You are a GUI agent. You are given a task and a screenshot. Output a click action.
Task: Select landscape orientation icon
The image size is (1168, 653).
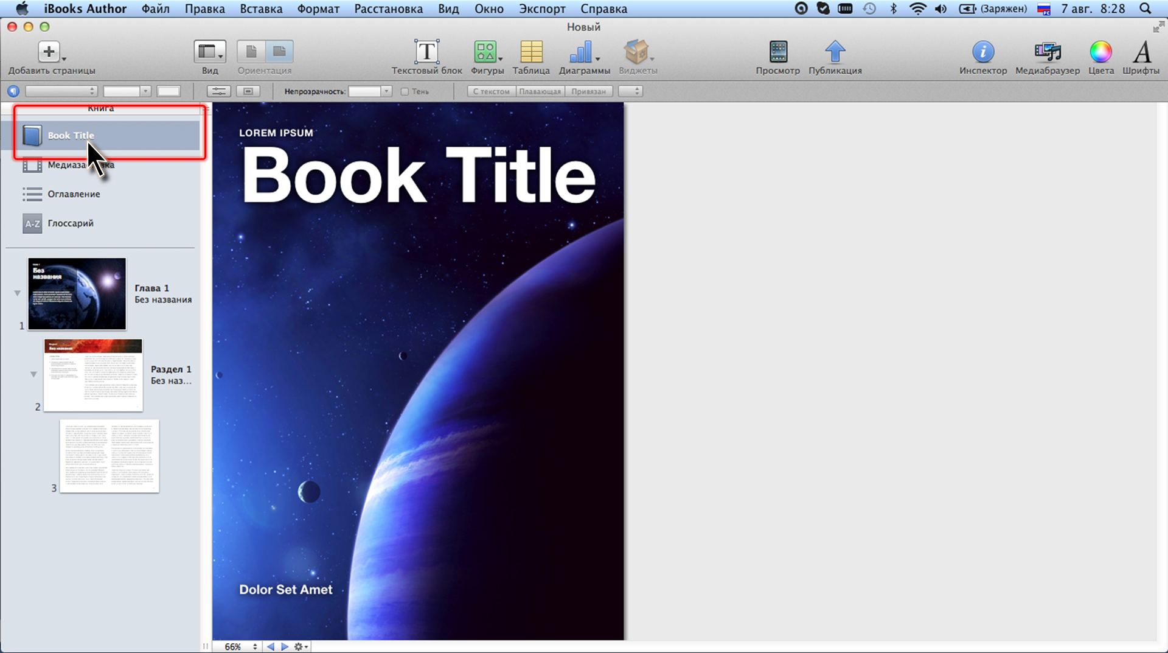(279, 52)
